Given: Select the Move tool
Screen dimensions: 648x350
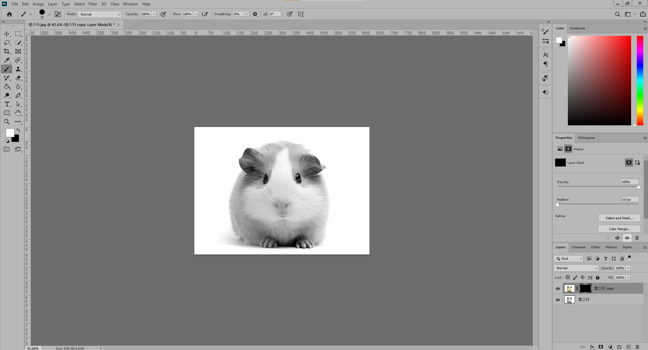Looking at the screenshot, I should [x=7, y=34].
